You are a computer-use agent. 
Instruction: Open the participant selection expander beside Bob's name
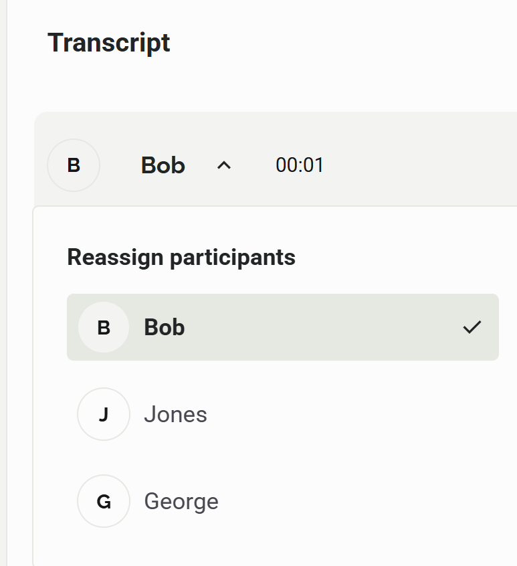[223, 165]
